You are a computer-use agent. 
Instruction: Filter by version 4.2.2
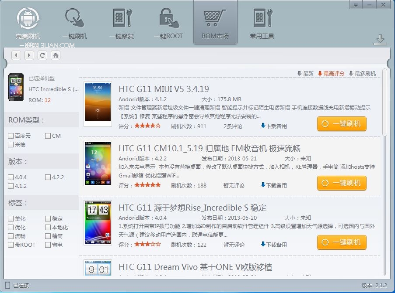click(x=48, y=177)
